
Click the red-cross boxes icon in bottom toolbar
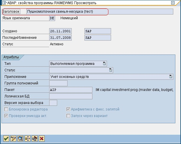(35, 138)
